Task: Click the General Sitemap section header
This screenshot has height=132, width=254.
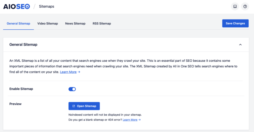Action: tap(23, 45)
